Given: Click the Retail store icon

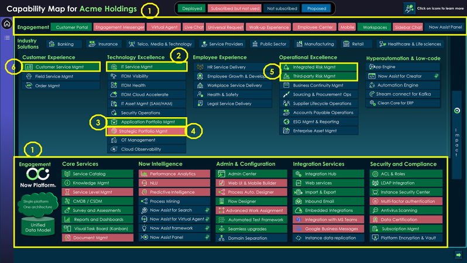Looking at the screenshot, I should pos(346,44).
